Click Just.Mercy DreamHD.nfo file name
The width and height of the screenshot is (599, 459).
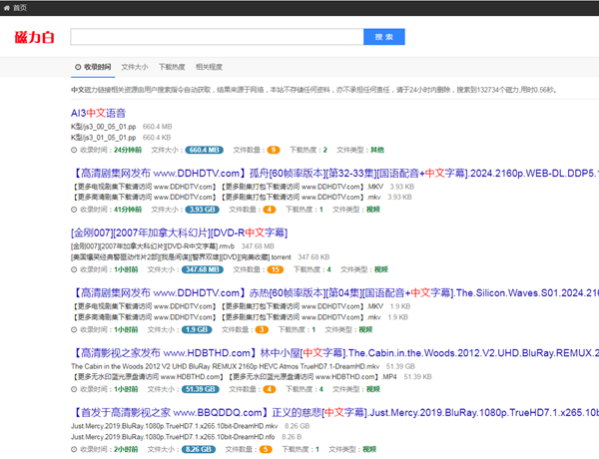point(173,437)
